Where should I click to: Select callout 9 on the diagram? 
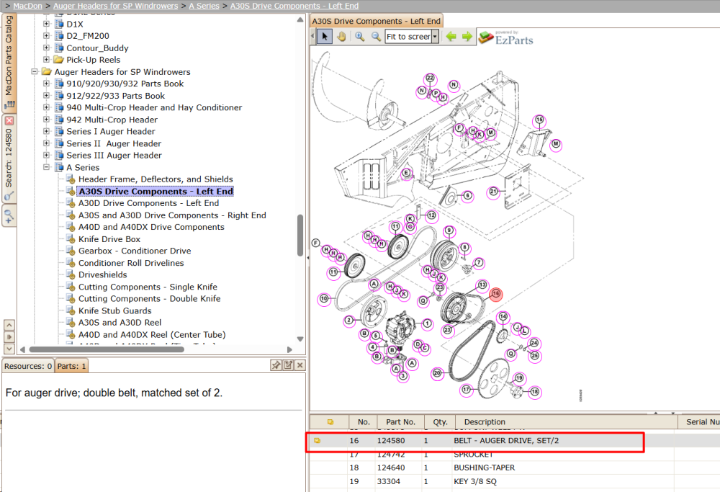pyautogui.click(x=449, y=231)
